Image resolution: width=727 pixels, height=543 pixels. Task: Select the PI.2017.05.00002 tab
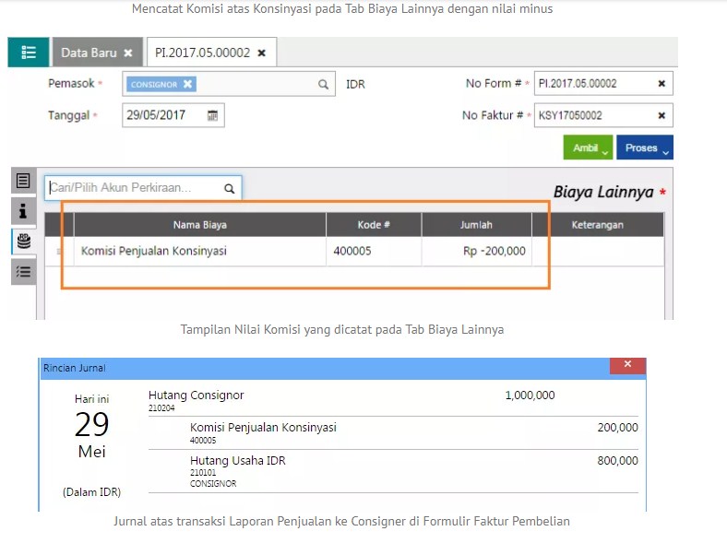[x=202, y=53]
